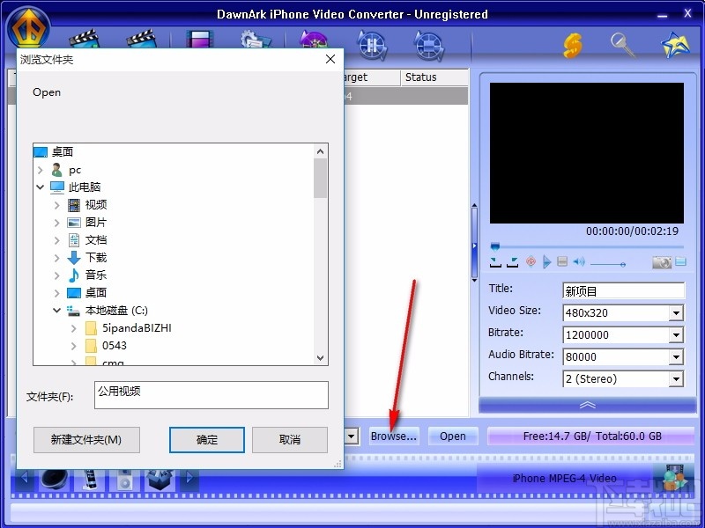Collapse the 本地磁盘 (C:) node
Screen dimensions: 705x528
click(x=58, y=310)
